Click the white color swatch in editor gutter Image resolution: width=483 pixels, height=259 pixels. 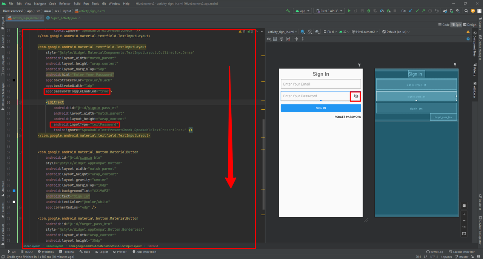pos(14,202)
